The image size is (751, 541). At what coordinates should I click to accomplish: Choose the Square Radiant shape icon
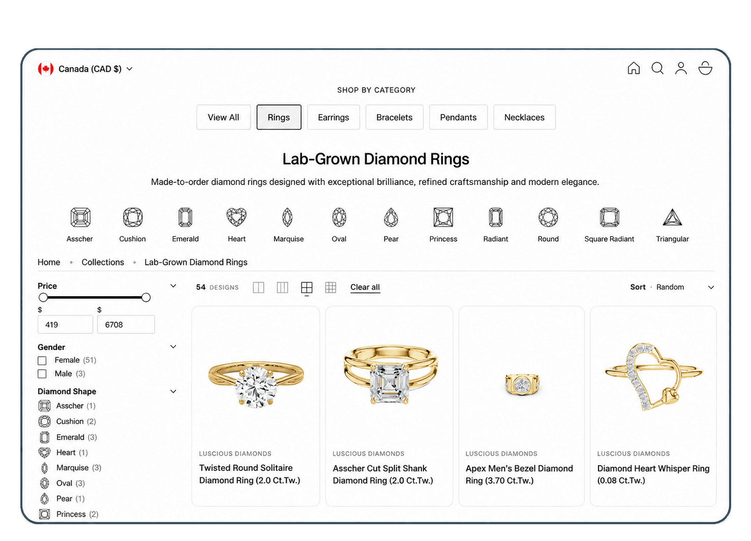(x=610, y=217)
